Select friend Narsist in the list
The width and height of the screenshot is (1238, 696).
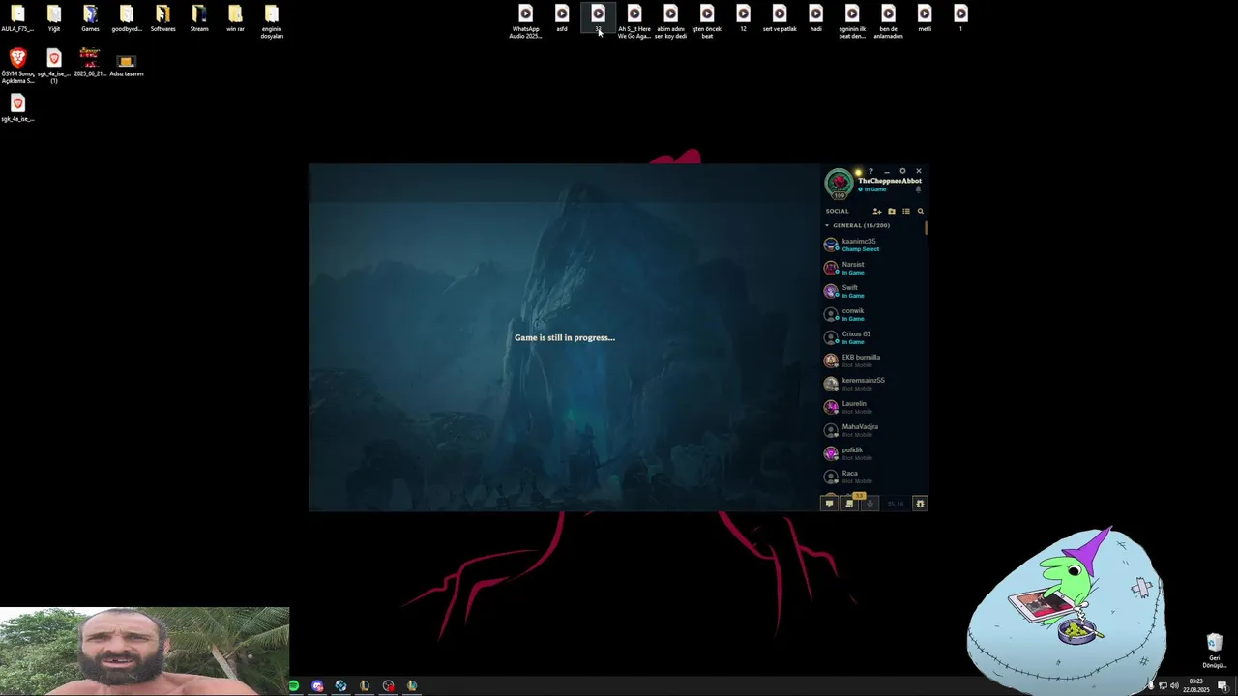(x=872, y=268)
